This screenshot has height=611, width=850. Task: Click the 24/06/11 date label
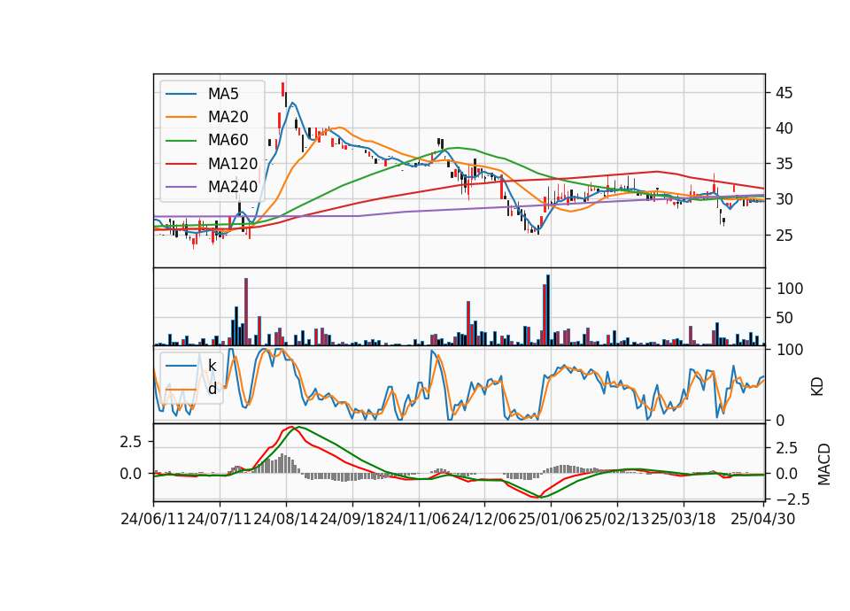(153, 520)
